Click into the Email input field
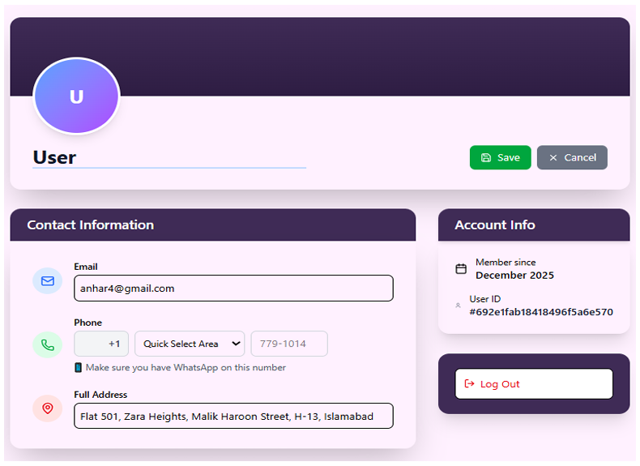640x466 pixels. [233, 289]
